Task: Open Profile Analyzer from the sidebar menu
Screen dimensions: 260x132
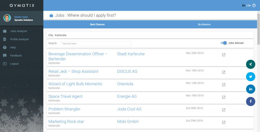Action: pos(19,39)
